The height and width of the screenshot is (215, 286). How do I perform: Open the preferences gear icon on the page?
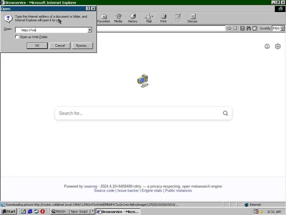click(278, 46)
